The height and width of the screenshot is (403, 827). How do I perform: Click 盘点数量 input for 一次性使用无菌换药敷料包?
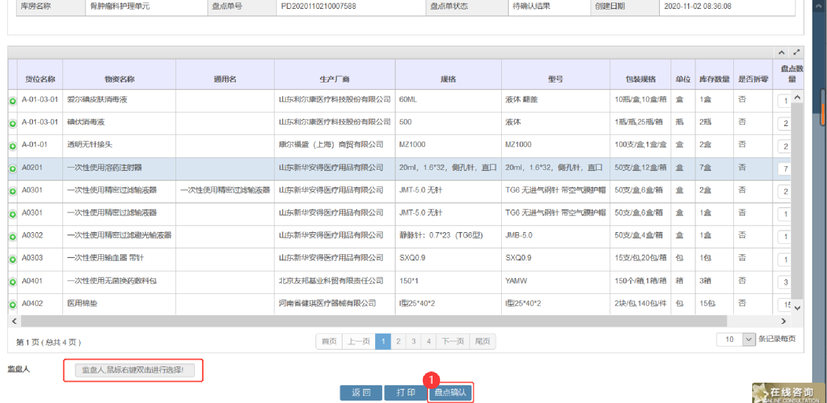pyautogui.click(x=785, y=282)
